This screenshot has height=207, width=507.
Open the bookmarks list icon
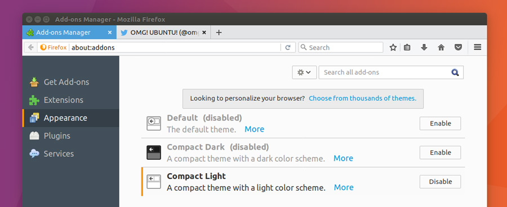click(407, 47)
